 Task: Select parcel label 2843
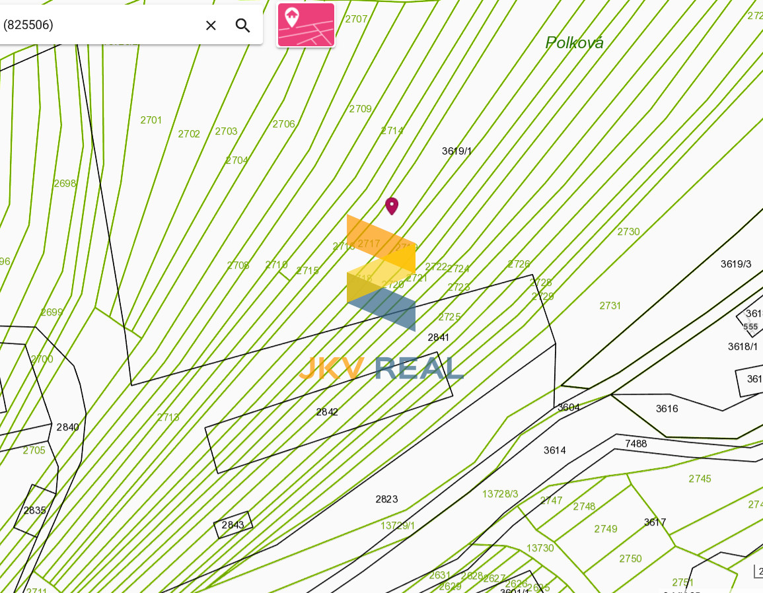click(x=233, y=525)
